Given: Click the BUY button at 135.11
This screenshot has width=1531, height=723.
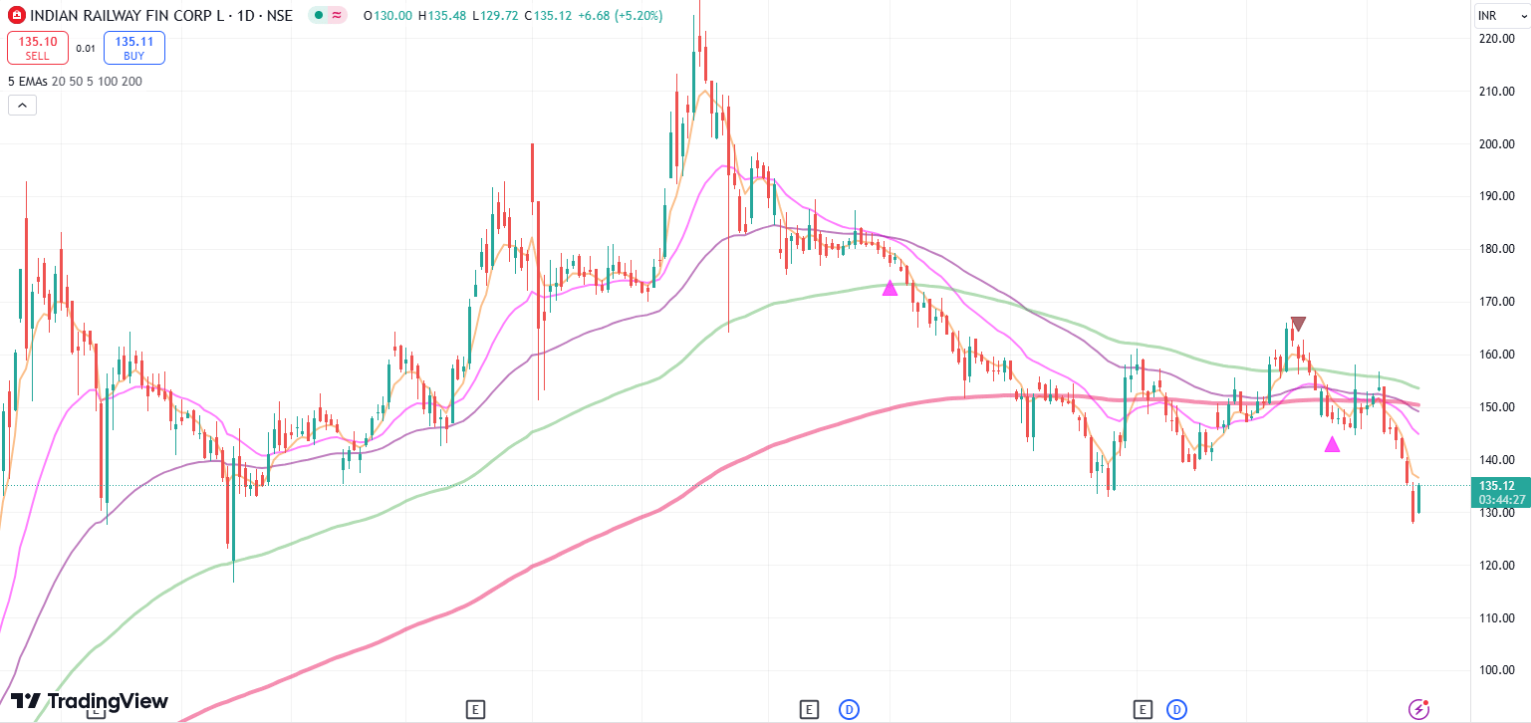Looking at the screenshot, I should point(133,48).
